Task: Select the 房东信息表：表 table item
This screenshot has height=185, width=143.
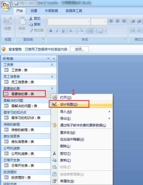Action: coord(26,142)
